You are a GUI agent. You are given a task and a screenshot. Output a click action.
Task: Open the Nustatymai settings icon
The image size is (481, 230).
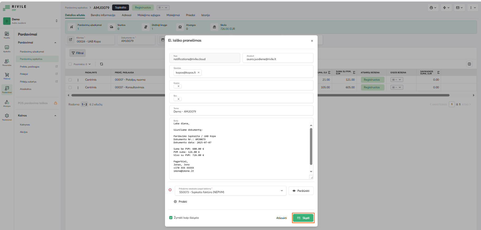tap(7, 116)
